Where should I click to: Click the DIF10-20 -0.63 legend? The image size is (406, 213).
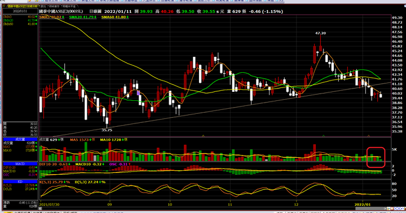tap(55, 164)
